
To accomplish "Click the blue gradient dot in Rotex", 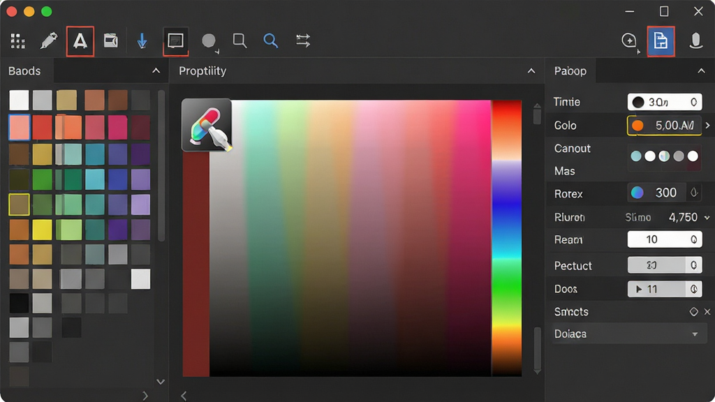I will (637, 193).
